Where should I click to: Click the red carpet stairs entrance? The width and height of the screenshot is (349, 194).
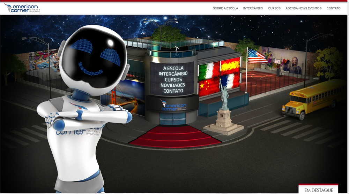[x=175, y=136]
